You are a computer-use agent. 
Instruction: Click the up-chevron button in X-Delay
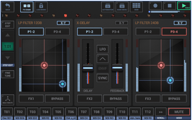pyautogui.click(x=103, y=59)
